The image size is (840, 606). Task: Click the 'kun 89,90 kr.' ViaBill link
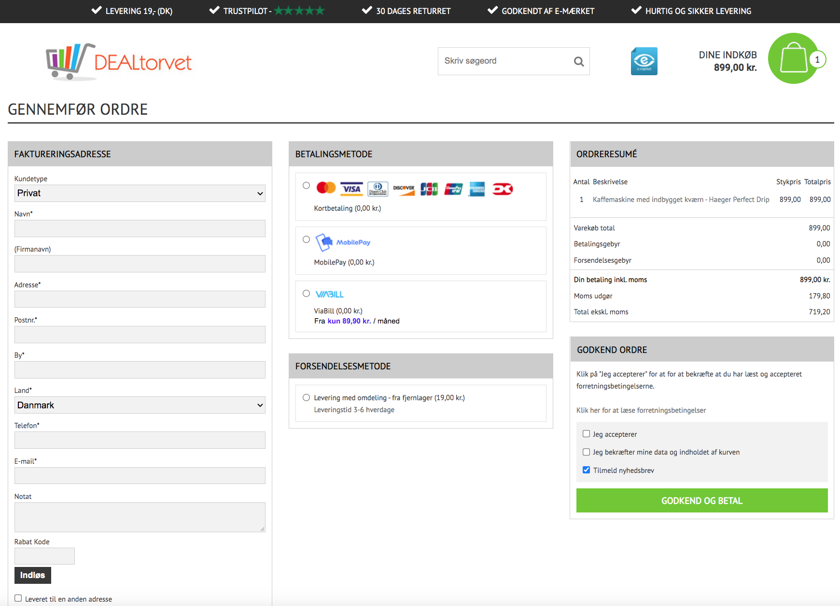349,321
